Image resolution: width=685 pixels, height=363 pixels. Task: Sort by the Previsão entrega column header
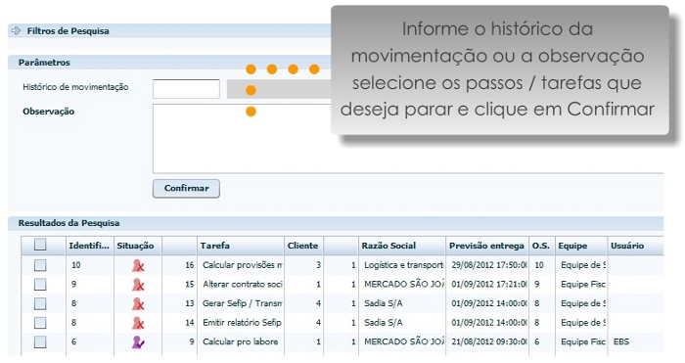(x=487, y=246)
